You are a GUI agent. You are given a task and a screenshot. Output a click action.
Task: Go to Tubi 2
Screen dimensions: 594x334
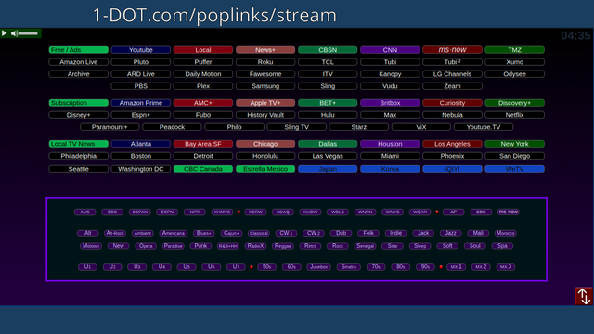coord(452,62)
